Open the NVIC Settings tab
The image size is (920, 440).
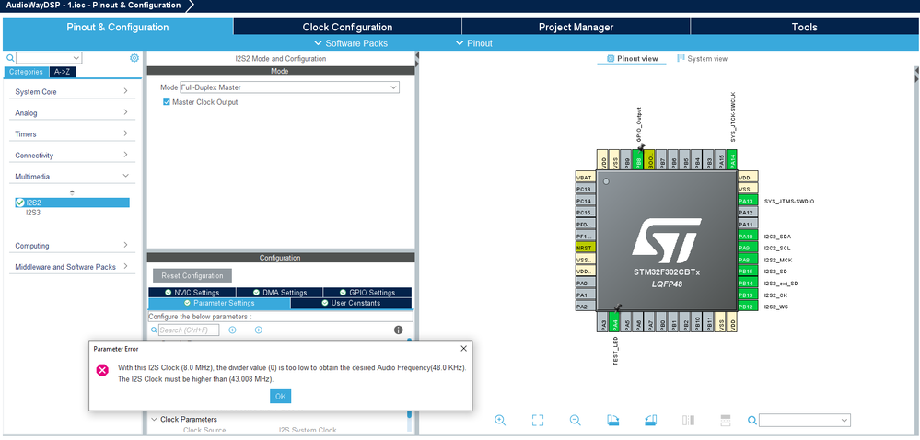coord(192,292)
